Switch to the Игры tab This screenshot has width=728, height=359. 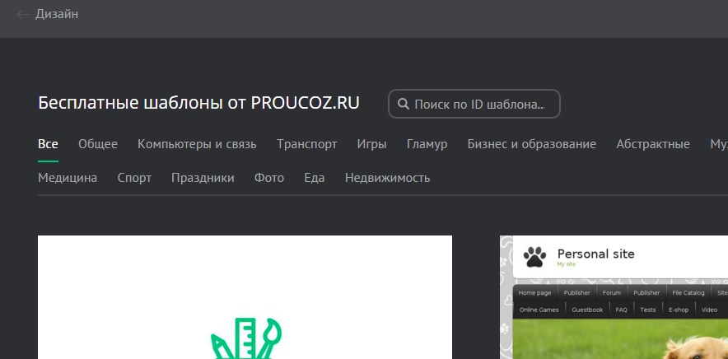[371, 144]
